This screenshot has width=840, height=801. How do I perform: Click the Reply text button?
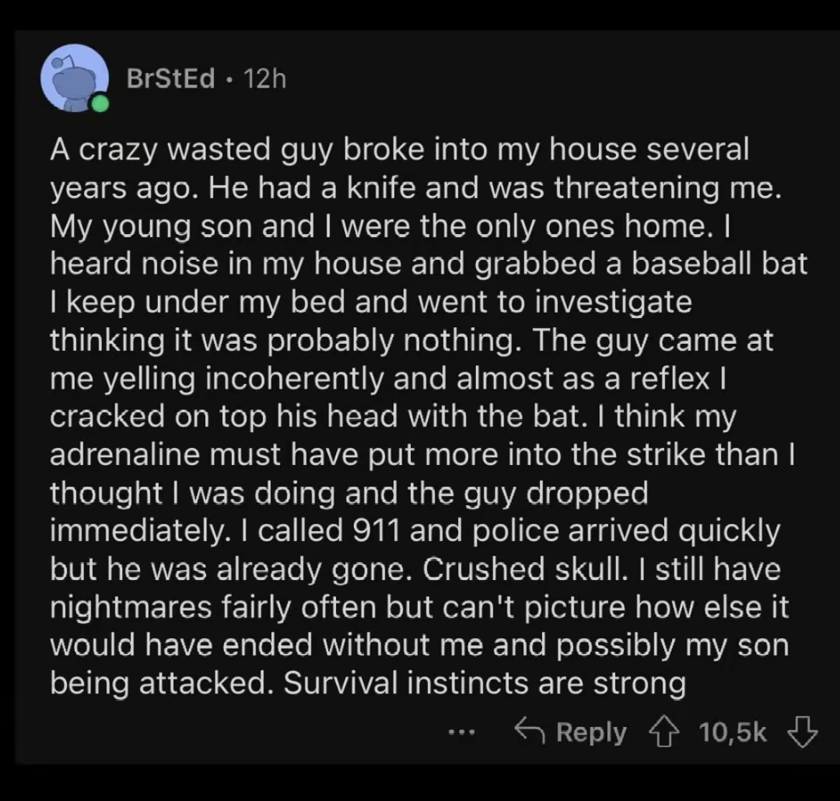(591, 732)
